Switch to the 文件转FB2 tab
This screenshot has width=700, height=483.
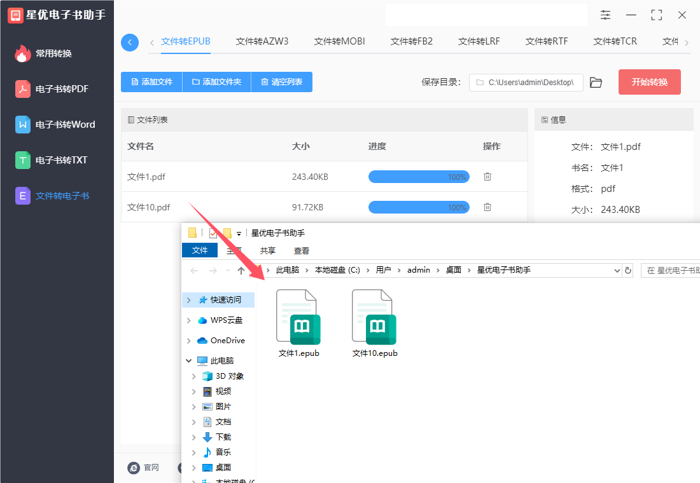click(412, 41)
